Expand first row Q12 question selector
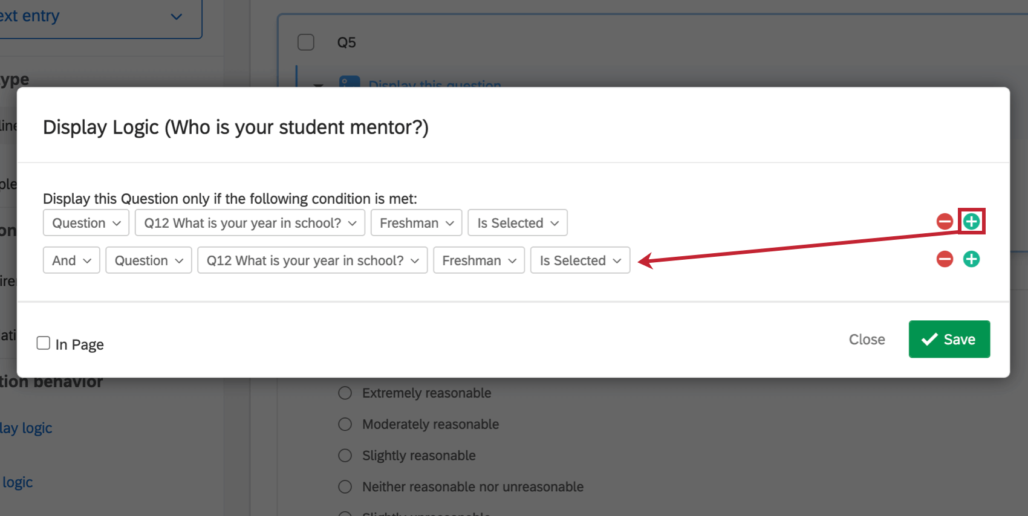The width and height of the screenshot is (1028, 516). pyautogui.click(x=250, y=223)
